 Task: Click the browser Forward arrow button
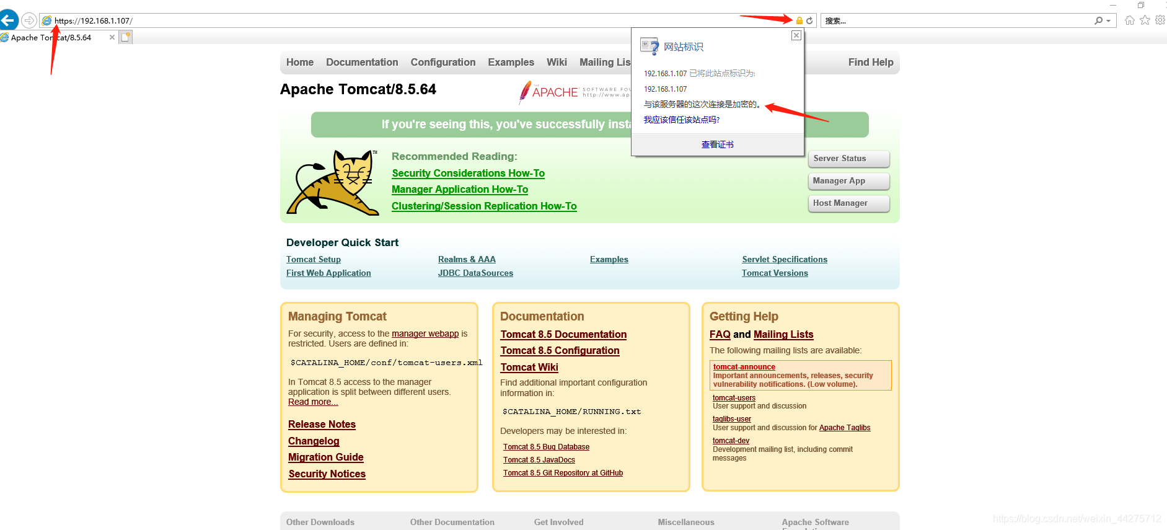point(29,20)
